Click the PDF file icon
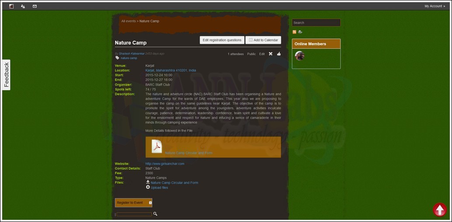The height and width of the screenshot is (222, 452). tap(156, 147)
